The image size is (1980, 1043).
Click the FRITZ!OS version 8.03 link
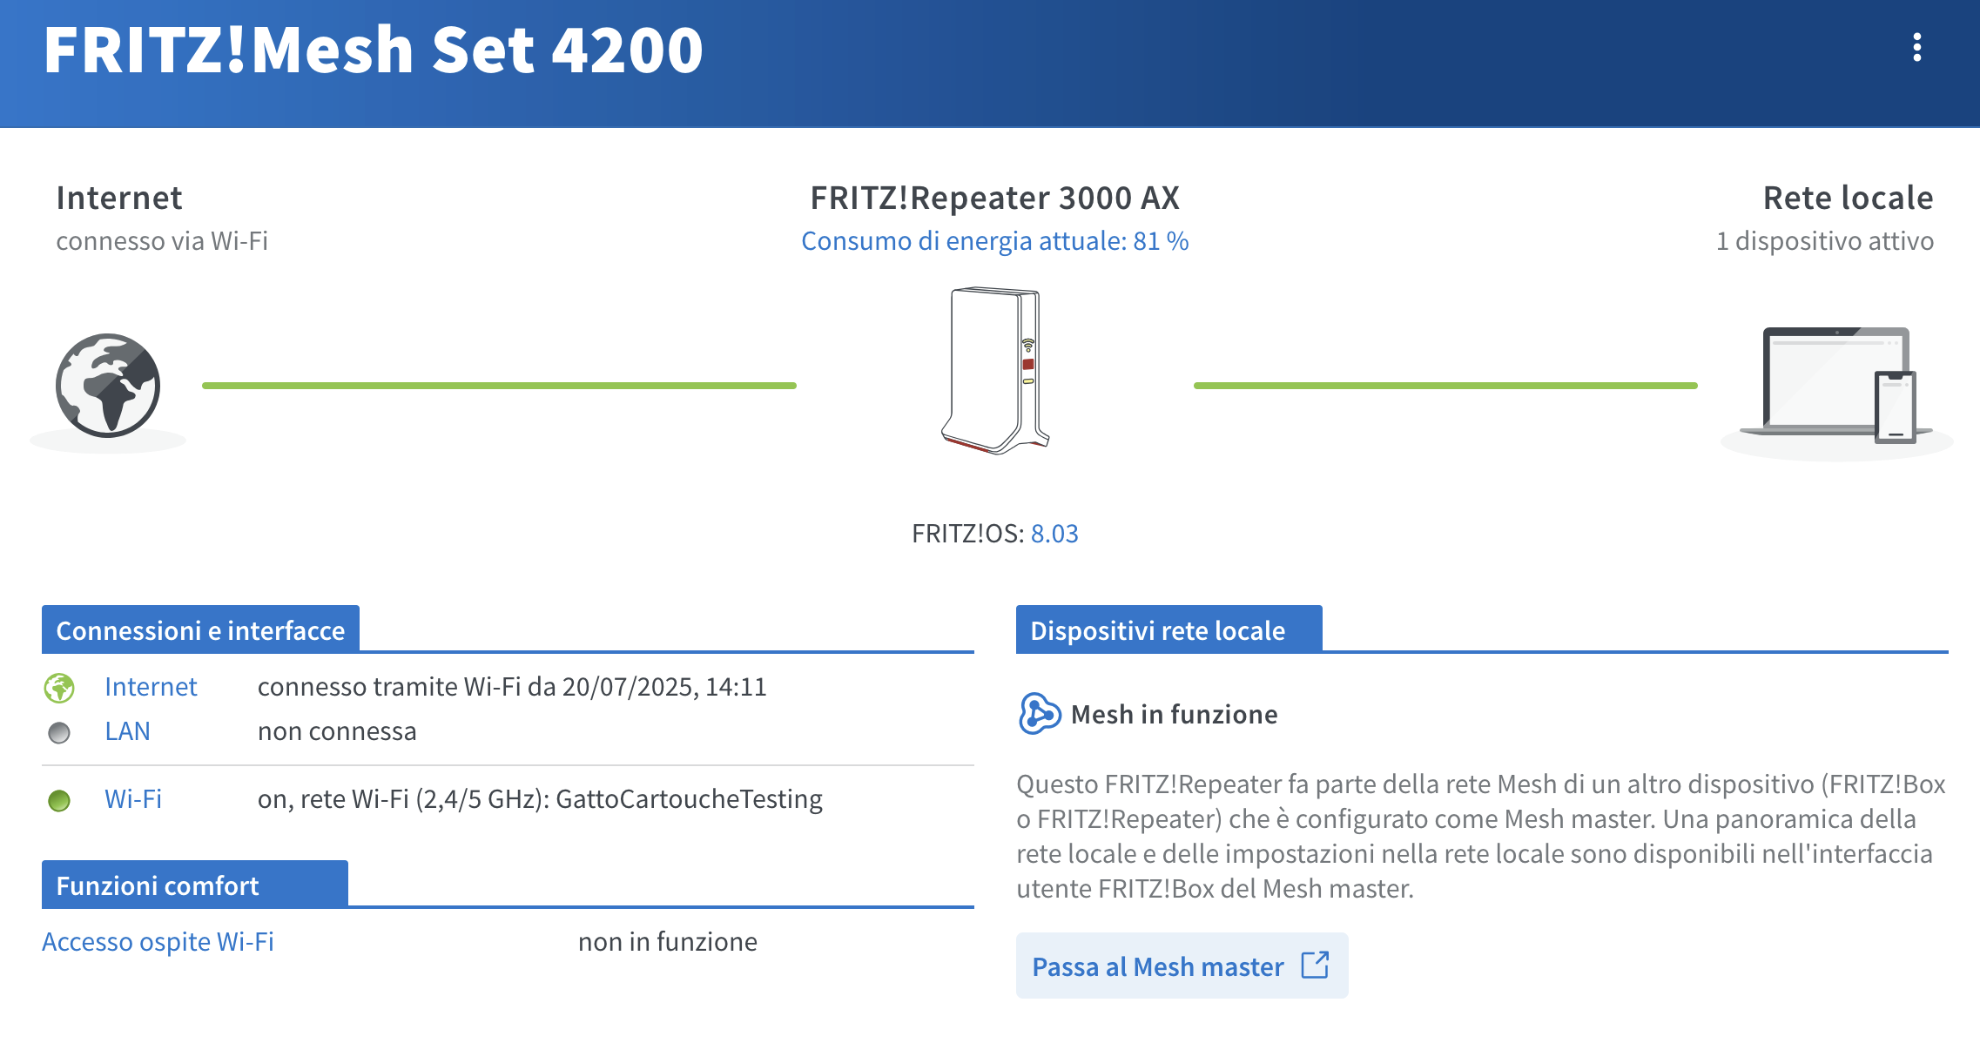pos(1054,534)
